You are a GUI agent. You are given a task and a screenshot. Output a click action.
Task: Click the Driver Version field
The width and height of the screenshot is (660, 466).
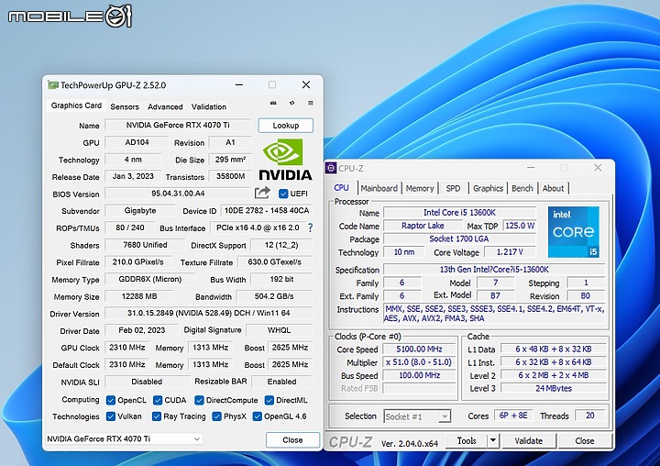[208, 313]
